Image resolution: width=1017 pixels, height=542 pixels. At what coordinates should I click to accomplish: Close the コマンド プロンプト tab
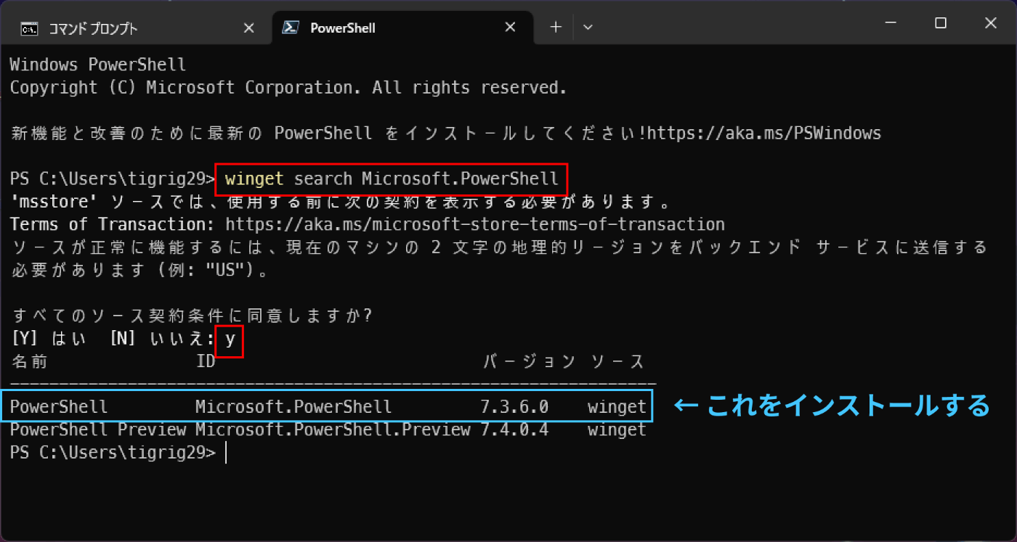click(x=248, y=28)
